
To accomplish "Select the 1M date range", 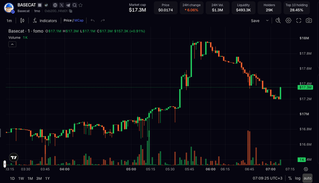I will [30, 178].
